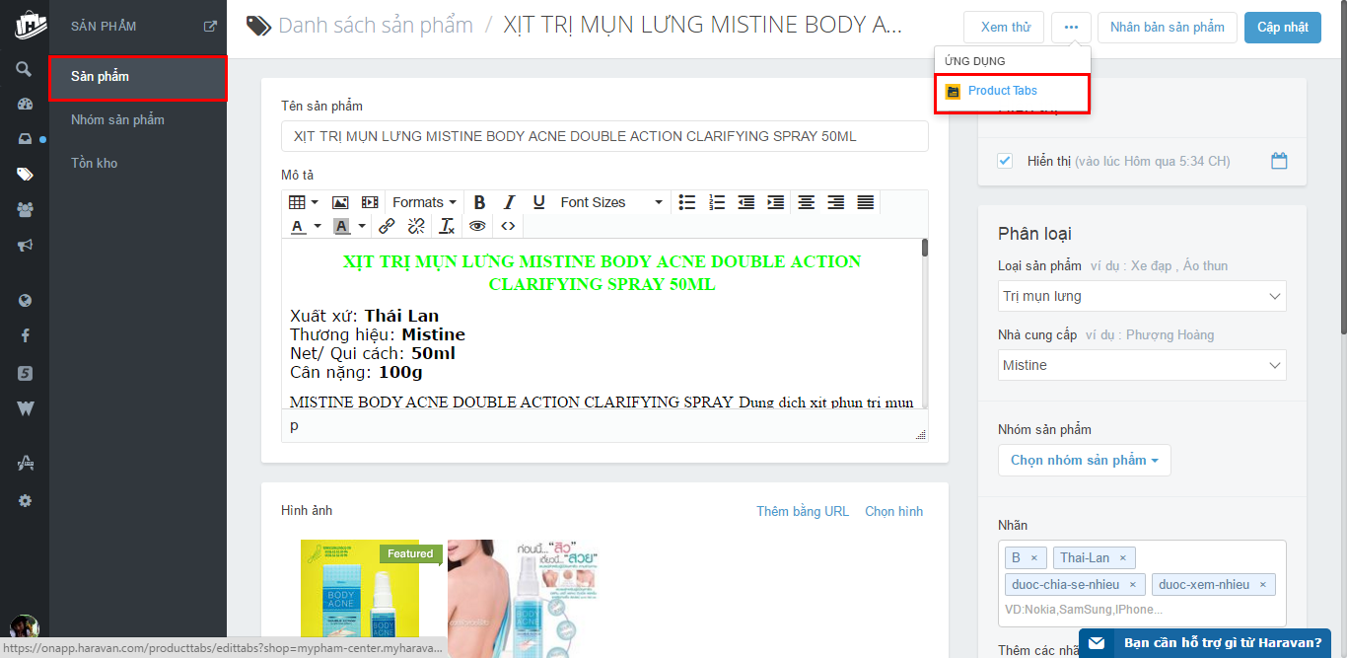The height and width of the screenshot is (658, 1347).
Task: Insert an image with the editor image icon
Action: (340, 202)
